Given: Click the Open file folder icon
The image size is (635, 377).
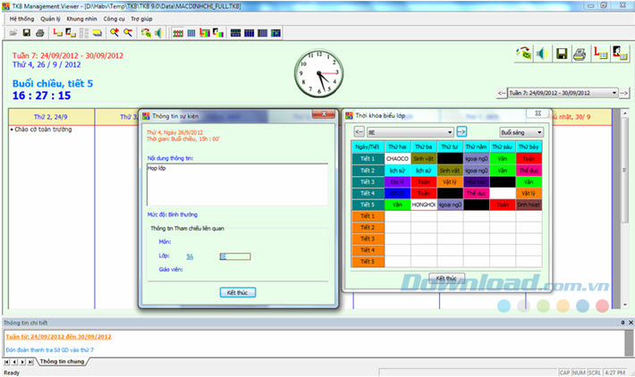Looking at the screenshot, I should (13, 33).
